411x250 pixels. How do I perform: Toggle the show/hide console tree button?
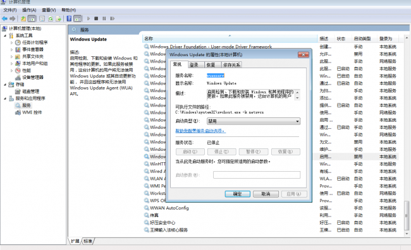point(32,18)
